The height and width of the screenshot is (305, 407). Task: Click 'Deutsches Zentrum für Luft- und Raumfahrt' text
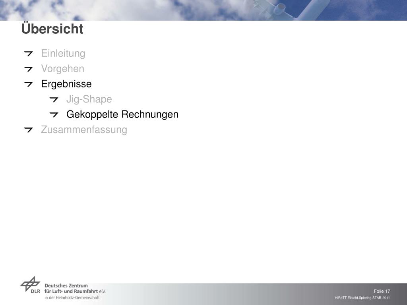pyautogui.click(x=75, y=288)
